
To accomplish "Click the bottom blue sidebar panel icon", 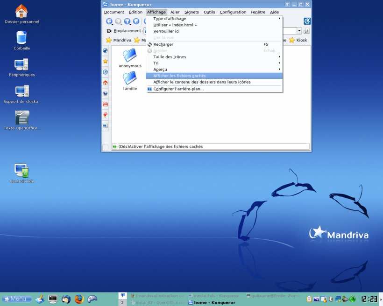I will point(105,125).
